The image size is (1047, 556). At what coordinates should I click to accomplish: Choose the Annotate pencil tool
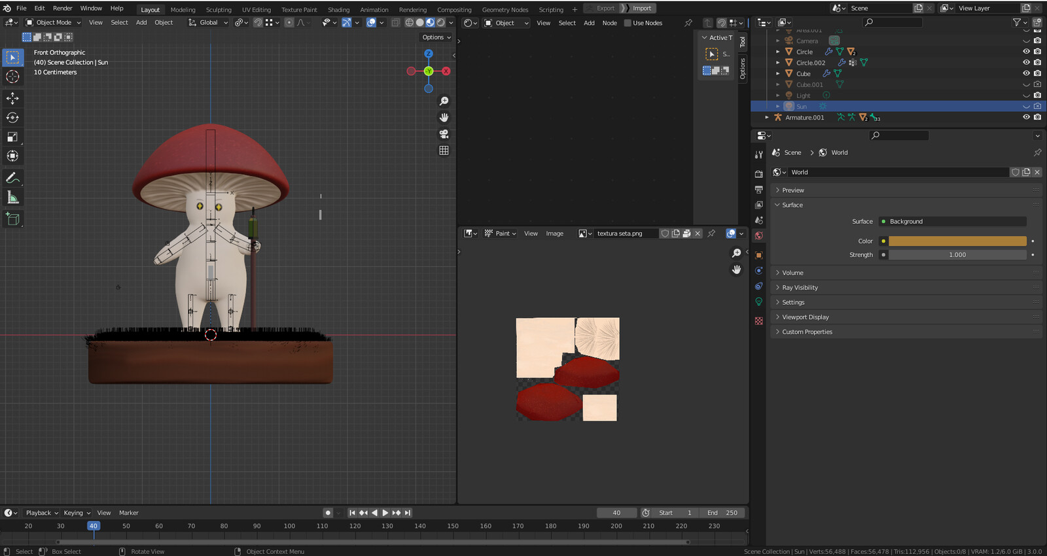point(12,178)
